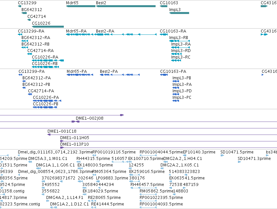Screen dimensions: 277x209
Task: Click the CG42714-RA transcript label
Action: (41, 51)
